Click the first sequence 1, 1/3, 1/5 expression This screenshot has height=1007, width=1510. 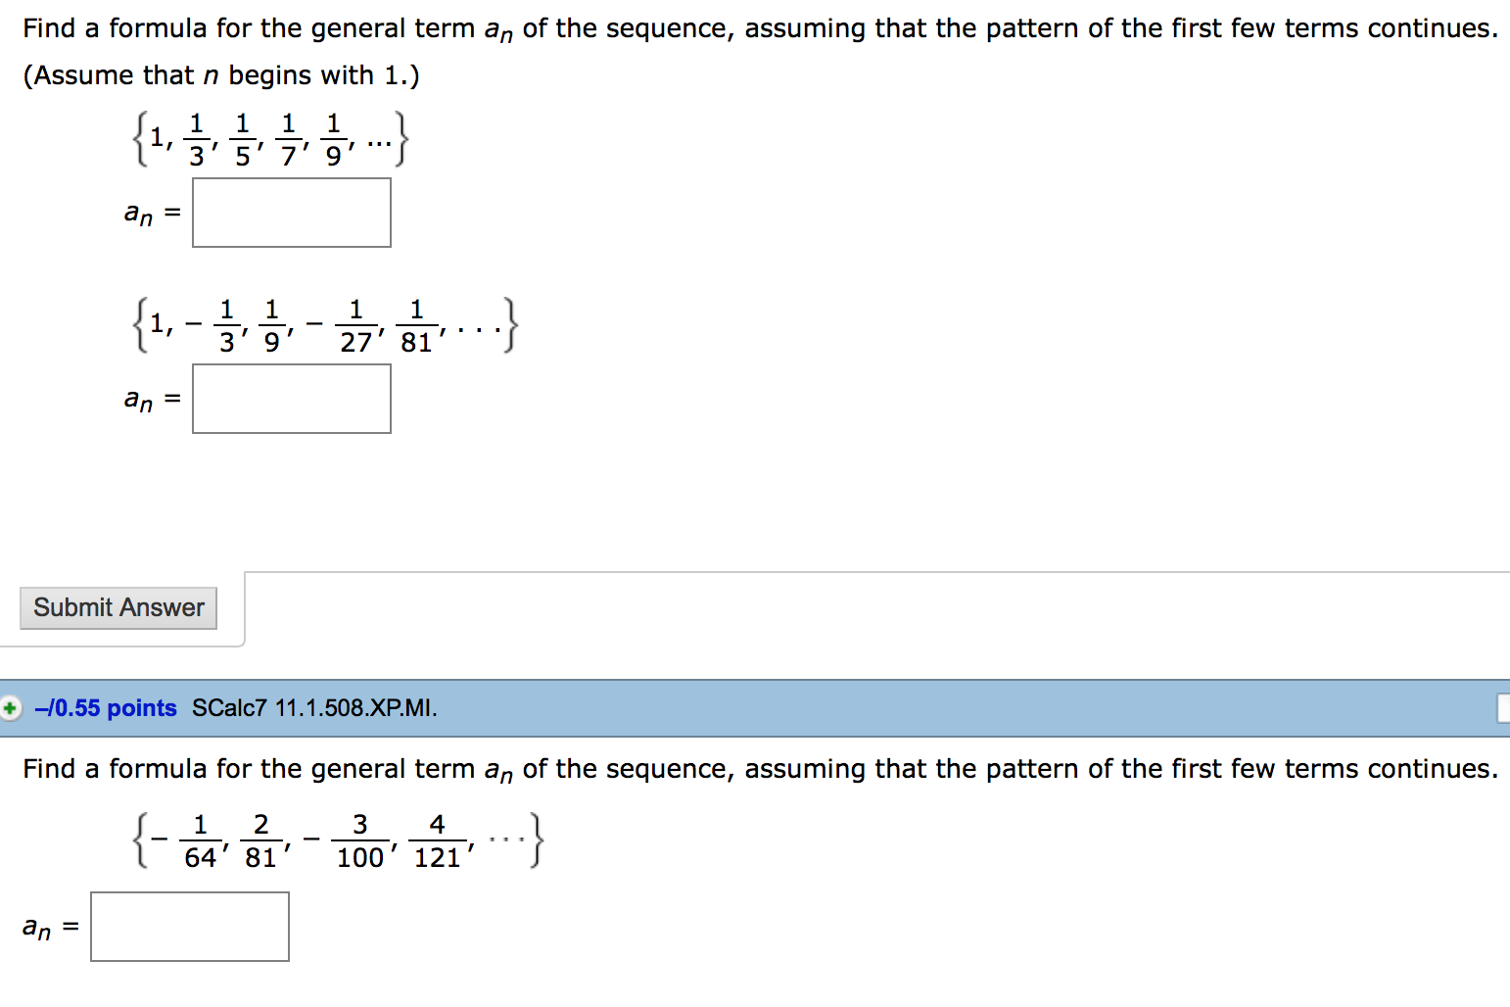270,140
